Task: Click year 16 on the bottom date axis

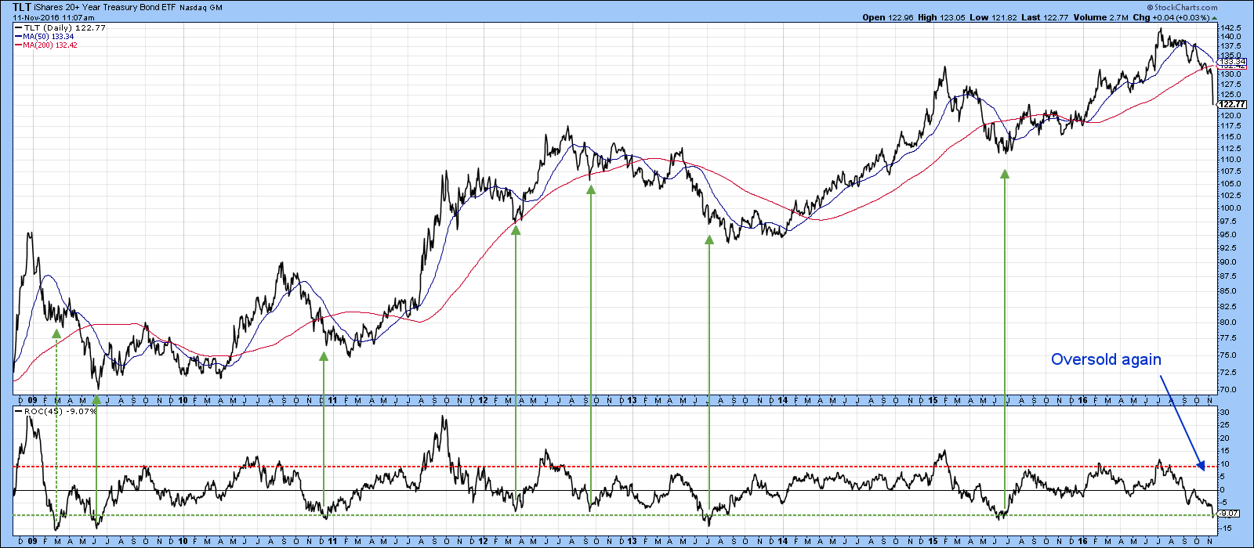Action: point(1082,541)
